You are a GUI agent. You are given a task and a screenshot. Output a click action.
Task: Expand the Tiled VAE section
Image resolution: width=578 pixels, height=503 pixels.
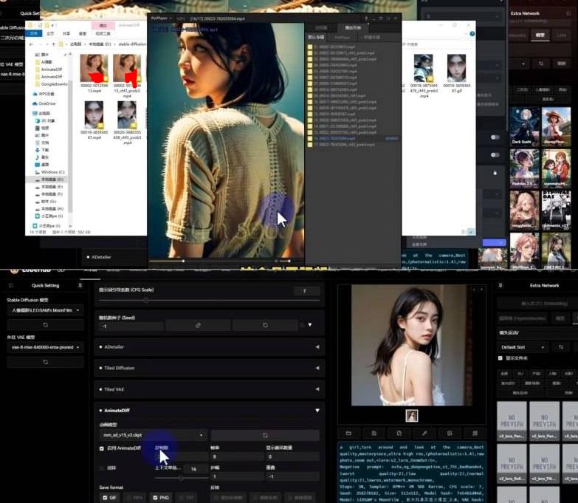point(210,389)
